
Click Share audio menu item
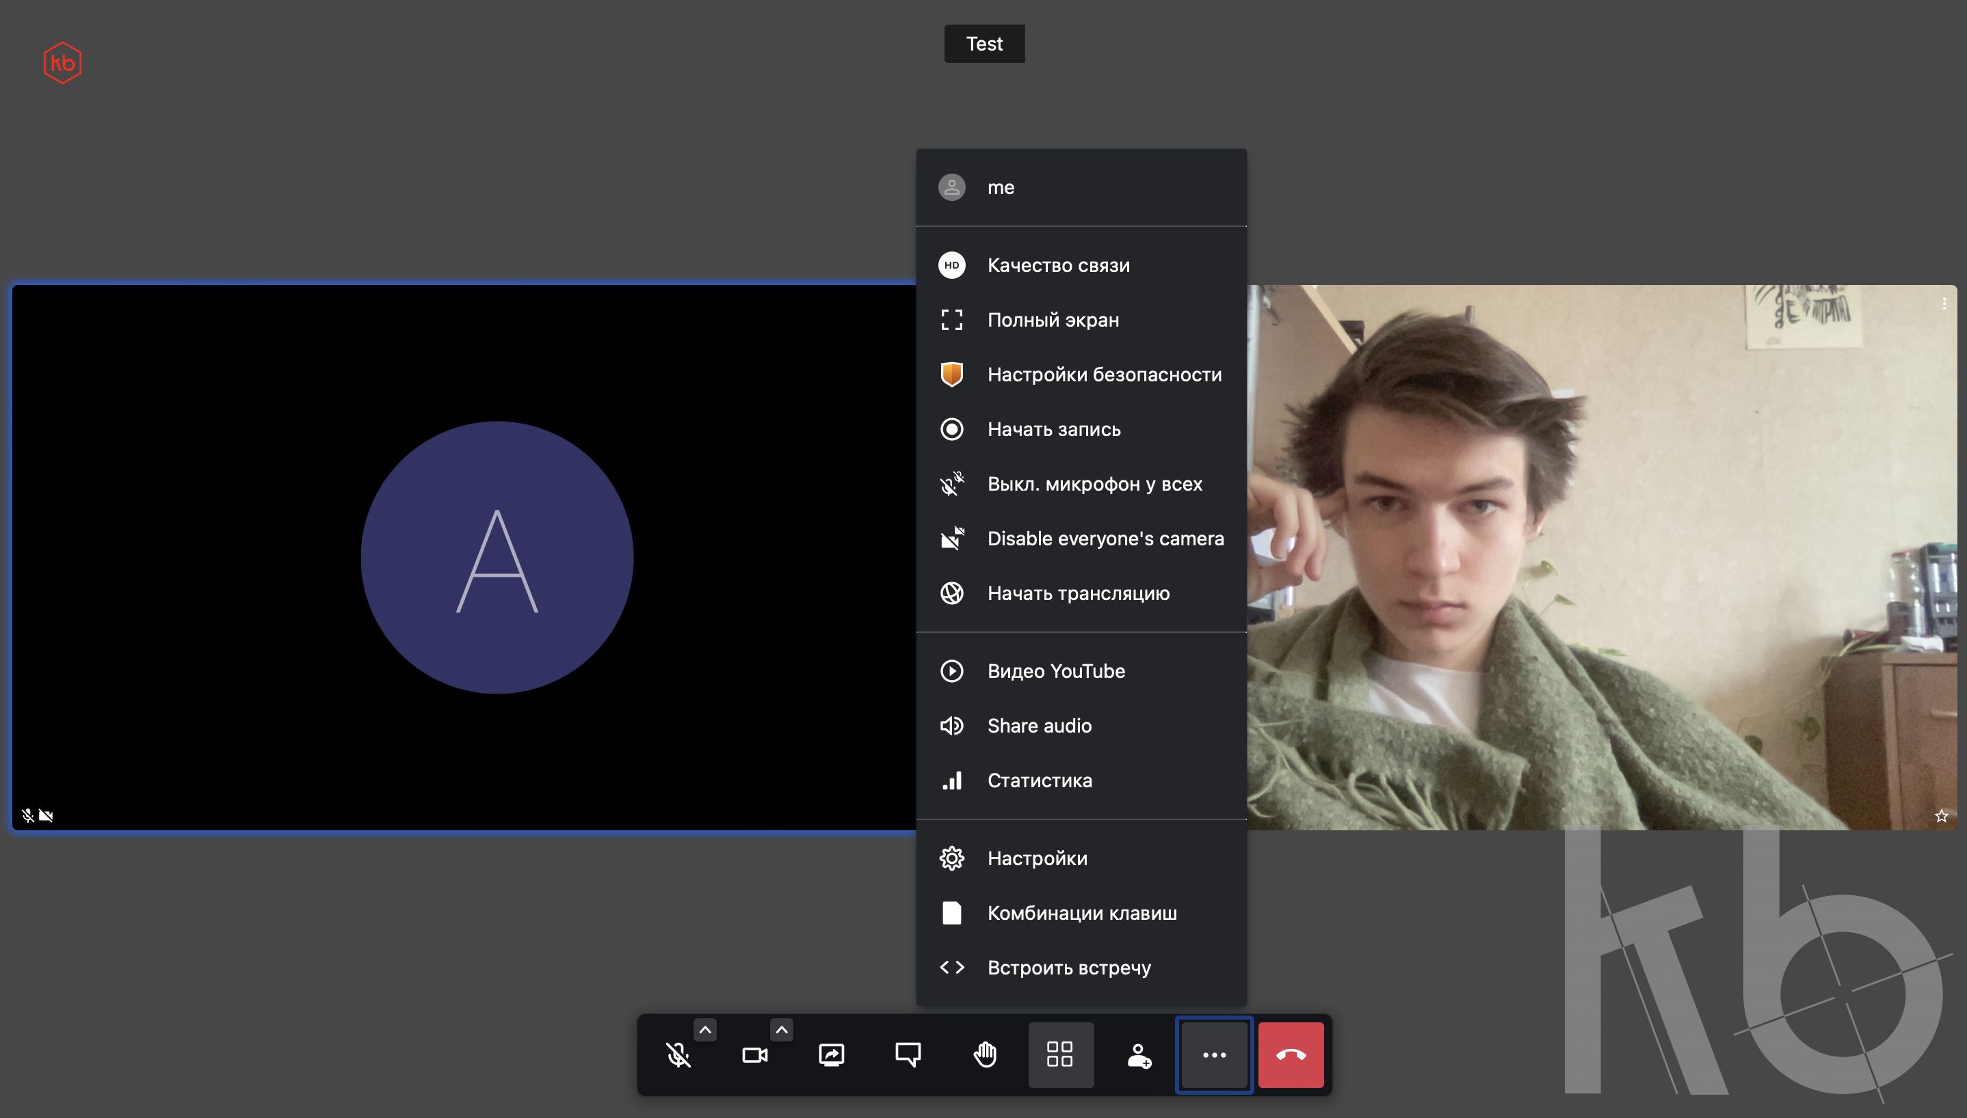click(1039, 726)
